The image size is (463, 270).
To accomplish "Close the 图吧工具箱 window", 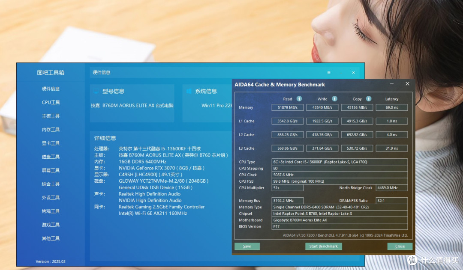I will [x=353, y=72].
